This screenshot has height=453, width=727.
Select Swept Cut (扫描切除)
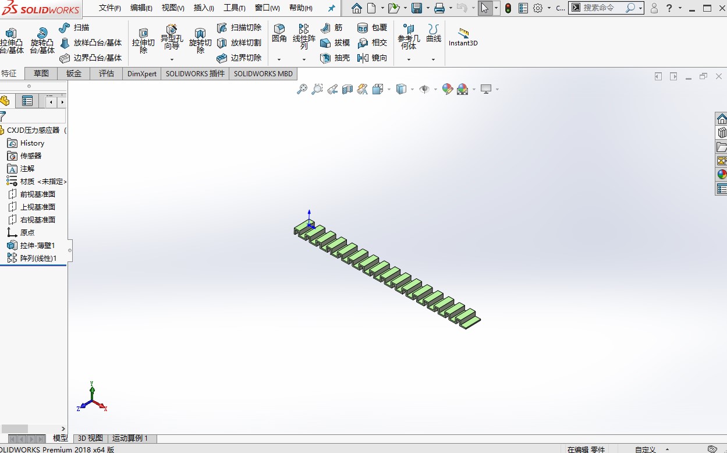click(239, 27)
